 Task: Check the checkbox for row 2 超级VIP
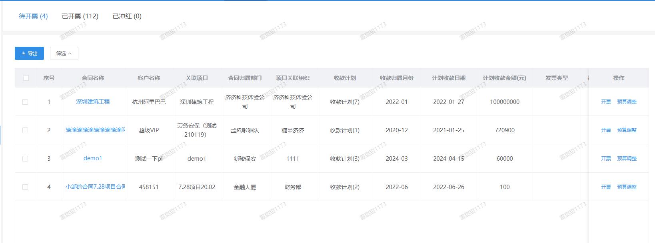click(25, 130)
